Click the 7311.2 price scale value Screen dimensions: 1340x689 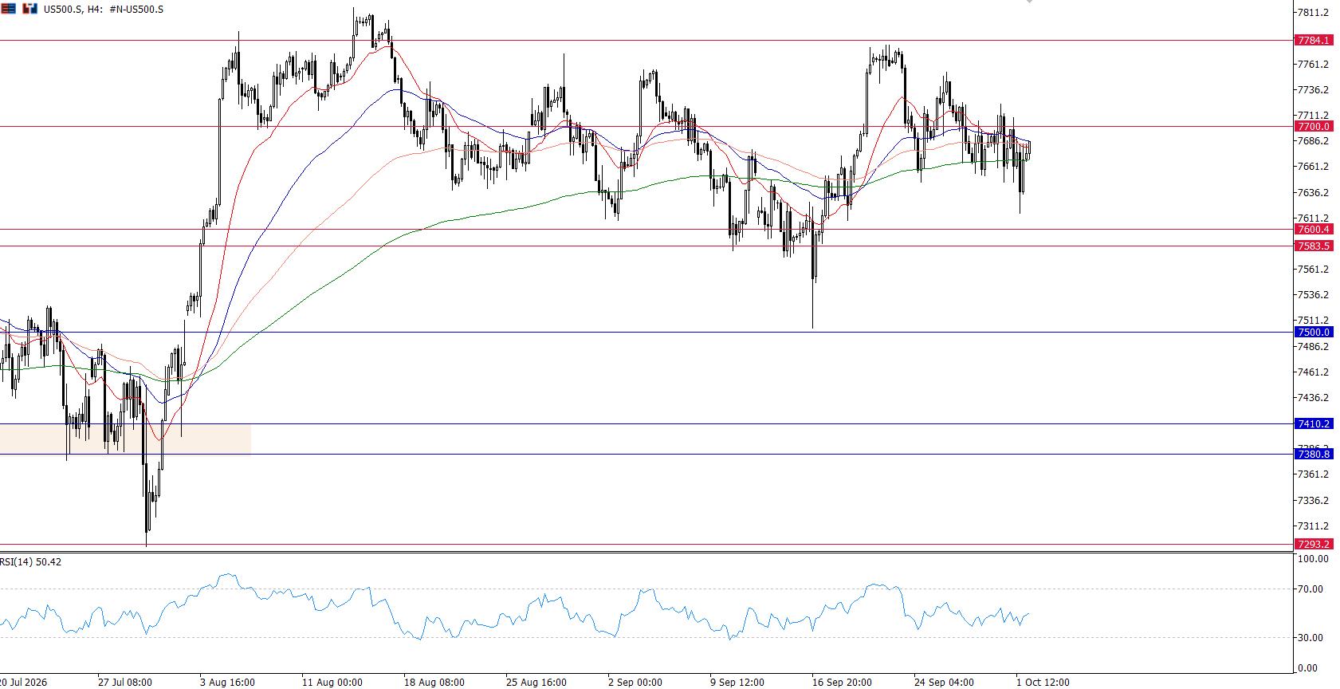click(1313, 526)
